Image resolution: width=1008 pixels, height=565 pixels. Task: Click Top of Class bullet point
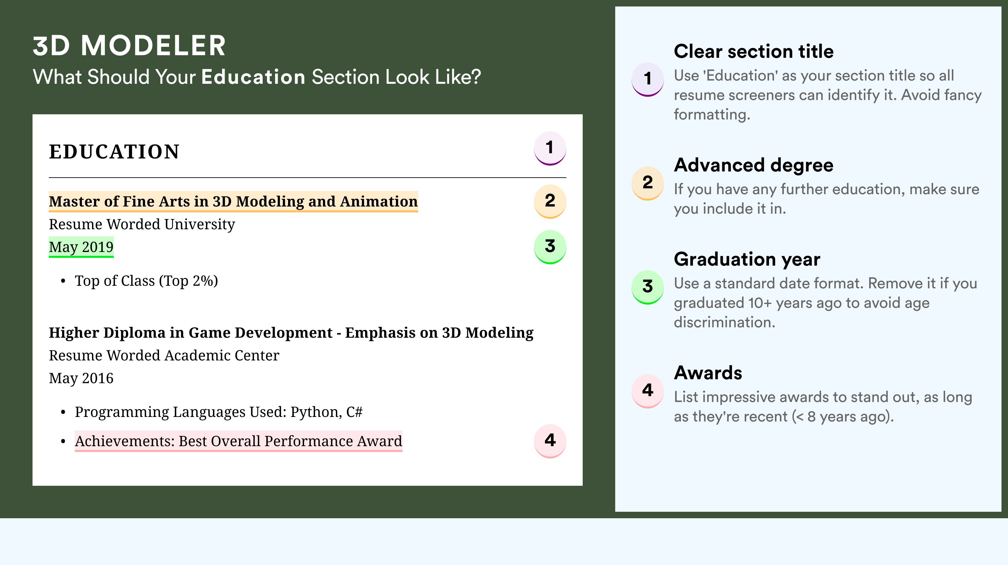click(x=146, y=281)
